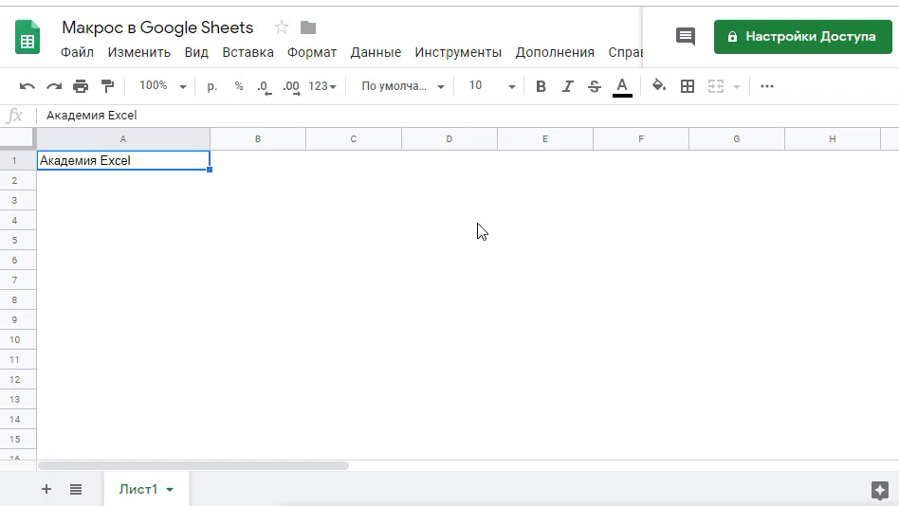Open the Данные menu
This screenshot has height=506, width=899.
pyautogui.click(x=376, y=52)
